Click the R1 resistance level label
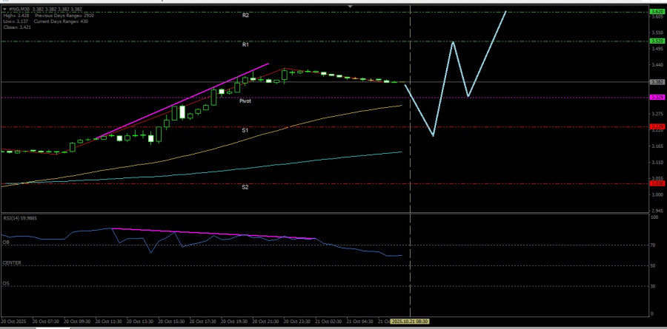Screen dimensions: 667x329 pos(245,44)
